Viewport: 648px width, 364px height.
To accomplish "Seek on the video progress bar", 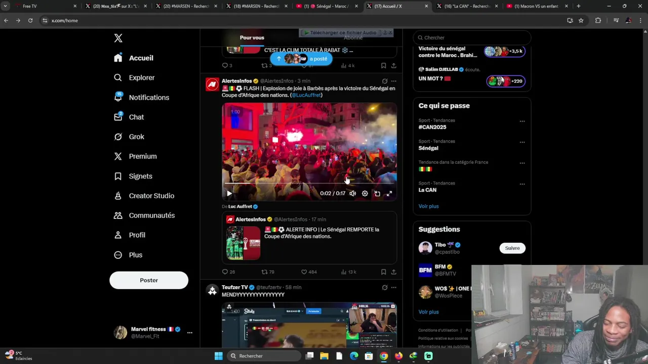I will point(309,184).
